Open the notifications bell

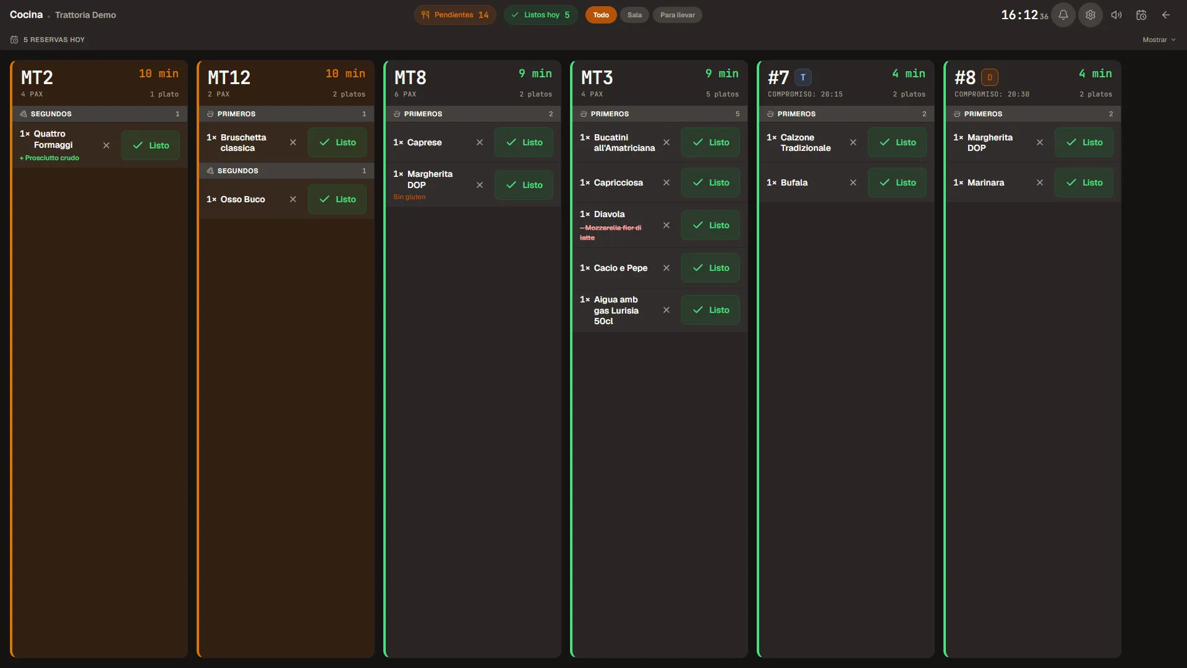pyautogui.click(x=1063, y=15)
